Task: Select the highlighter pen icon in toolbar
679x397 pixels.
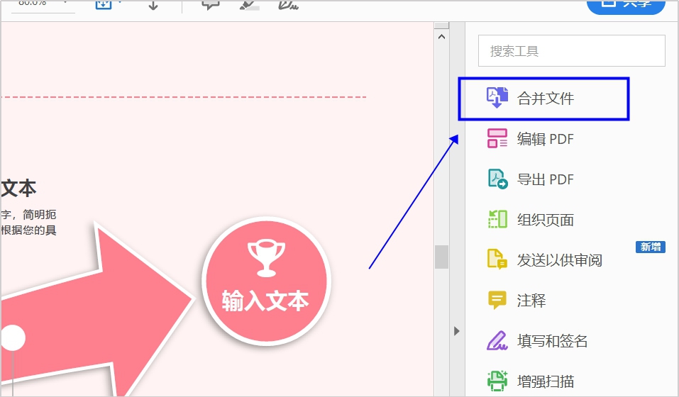Action: click(x=250, y=4)
